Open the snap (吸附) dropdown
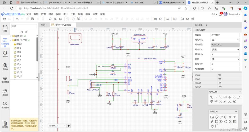Screen dimensions: 249x132 225,59
